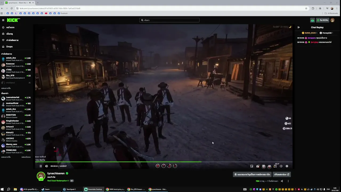The image size is (341, 192).
Task: Click the gift subscription button
Action: coord(252,174)
